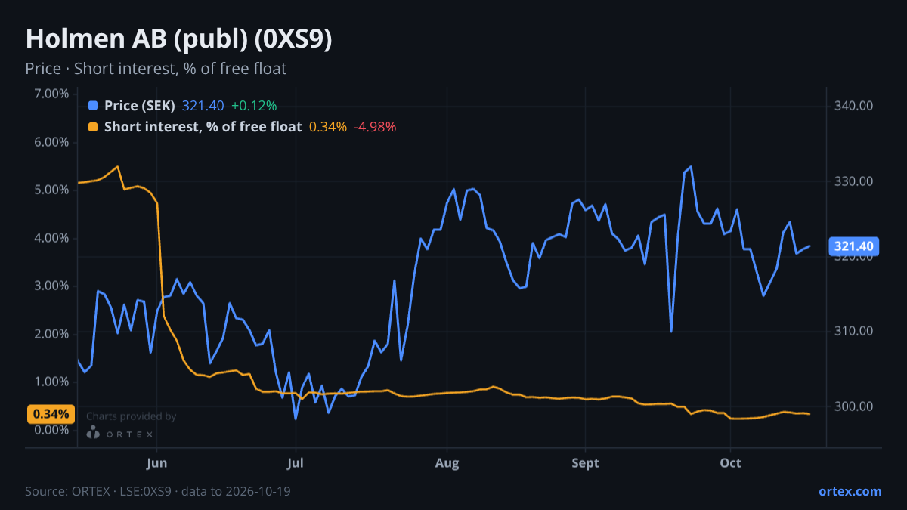Select the 'Short interest, % of free float' legend label
The image size is (907, 510).
(x=203, y=127)
